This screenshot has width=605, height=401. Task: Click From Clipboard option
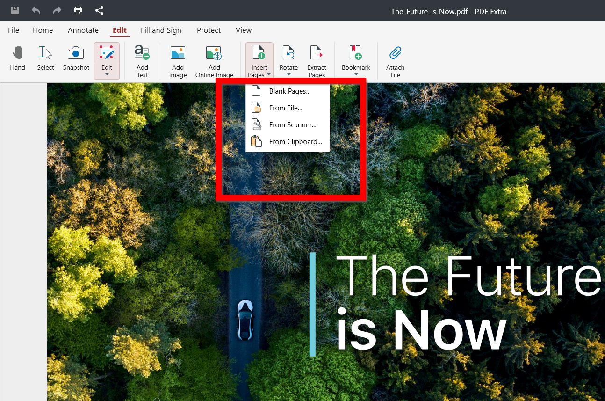295,141
